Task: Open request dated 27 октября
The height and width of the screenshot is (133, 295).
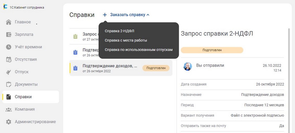Action: (x=84, y=36)
